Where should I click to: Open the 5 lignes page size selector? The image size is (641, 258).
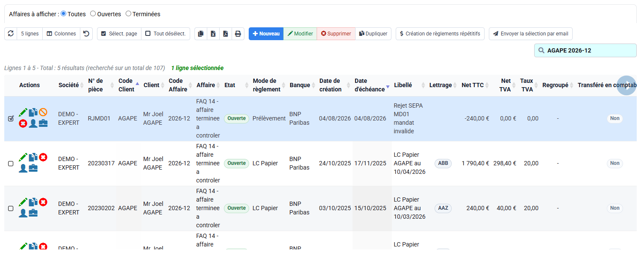pos(30,34)
